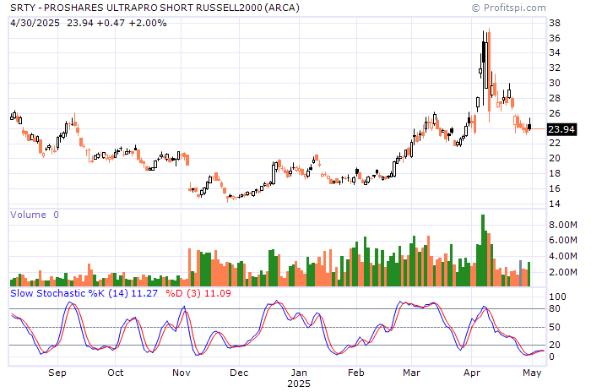Click the SRTY ProShares UltraPro chart title

click(155, 8)
